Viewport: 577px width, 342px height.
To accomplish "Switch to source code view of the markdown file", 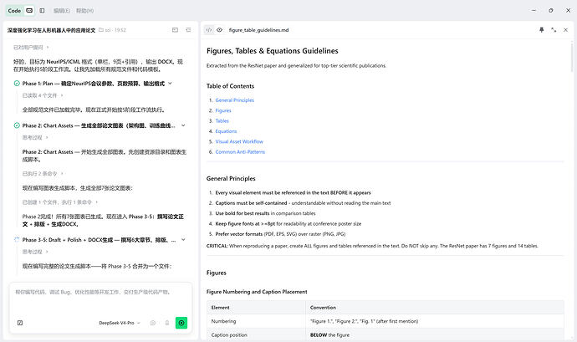I will [209, 30].
